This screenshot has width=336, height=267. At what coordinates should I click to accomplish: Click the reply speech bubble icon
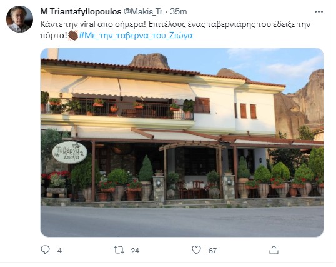click(x=45, y=250)
